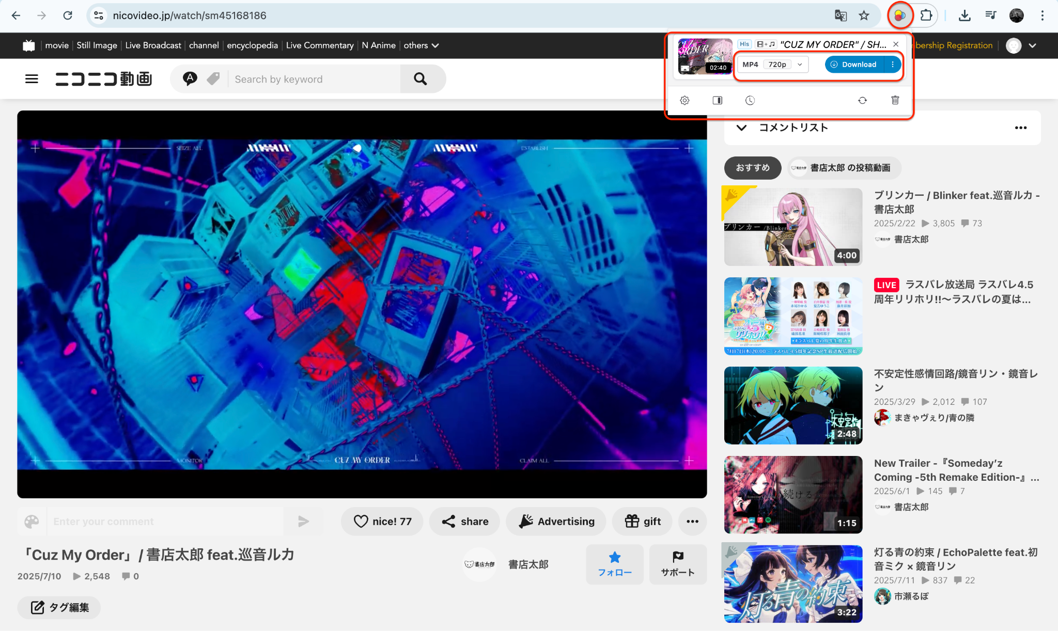Viewport: 1058px width, 631px height.
Task: Select the tag icon inside the search bar
Action: (x=212, y=78)
